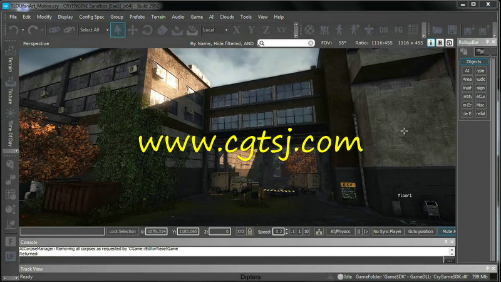Screen dimensions: 501x282
Task: Select the Rotate tool
Action: tap(147, 30)
